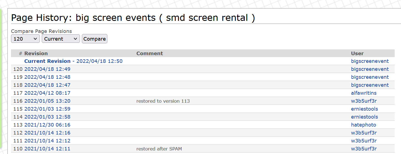Open revision 2022/04/18 12:47
The image size is (401, 154).
[x=47, y=85]
